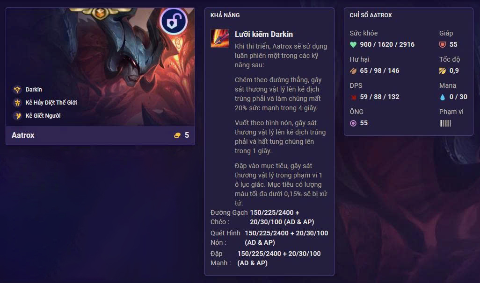The height and width of the screenshot is (283, 480).
Task: Open the Kẻ Giết Người trait link
Action: tap(43, 116)
